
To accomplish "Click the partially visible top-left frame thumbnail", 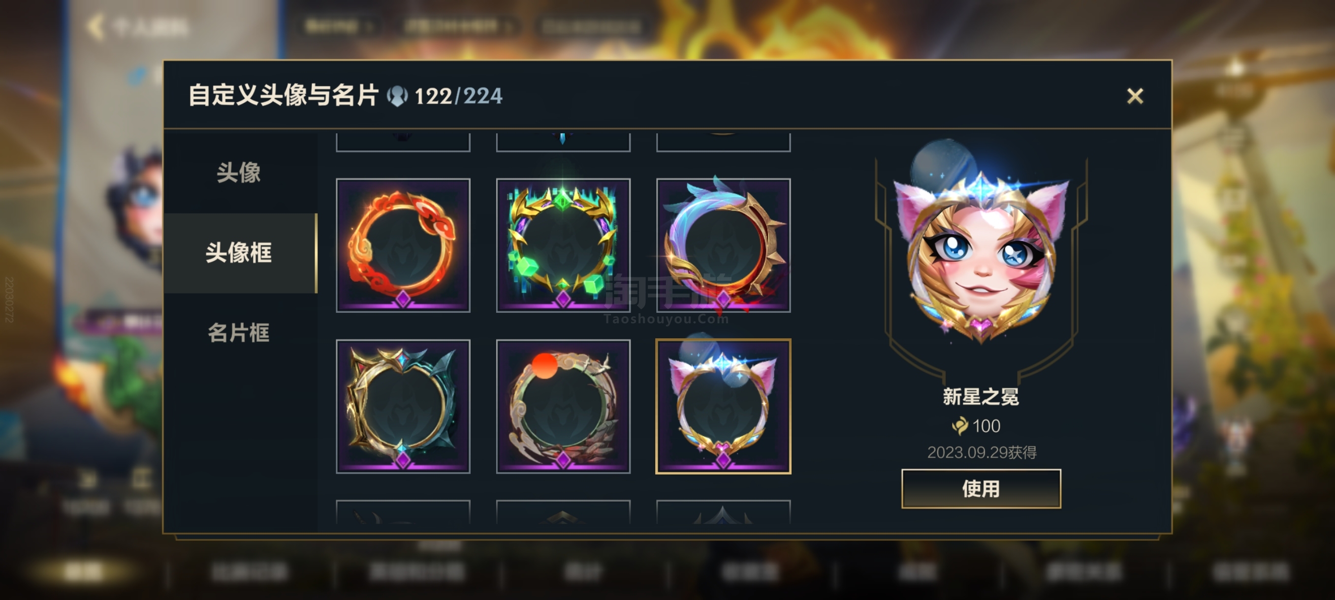I will 403,142.
